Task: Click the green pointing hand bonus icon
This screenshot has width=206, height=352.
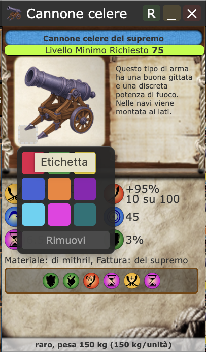Action: 71,281
